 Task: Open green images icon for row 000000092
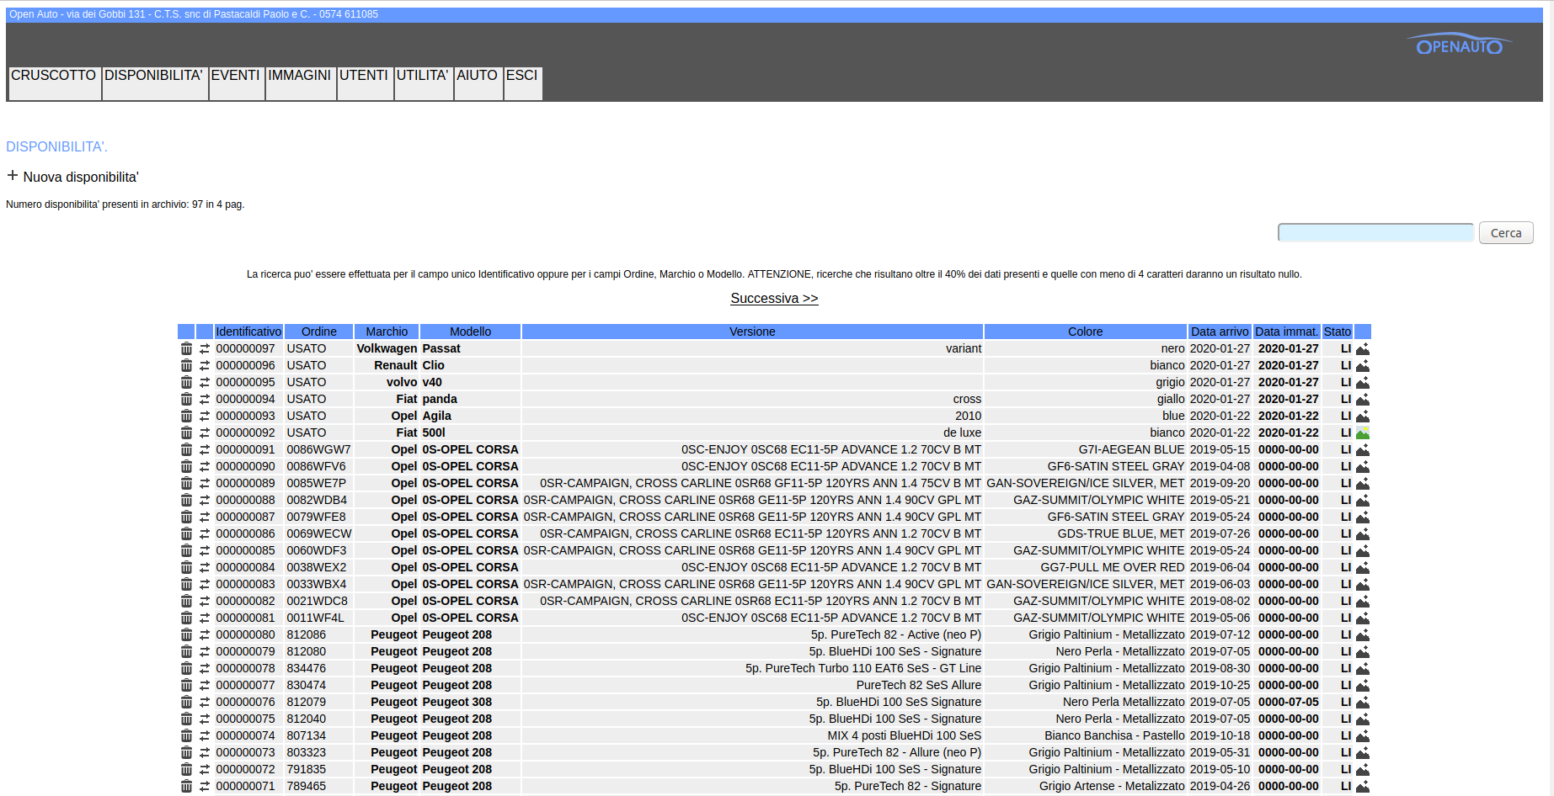(1363, 432)
